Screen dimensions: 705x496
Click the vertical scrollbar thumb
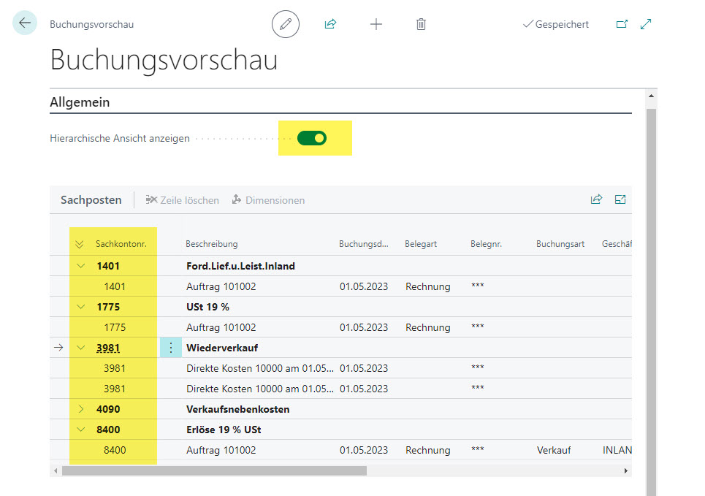[x=651, y=301]
